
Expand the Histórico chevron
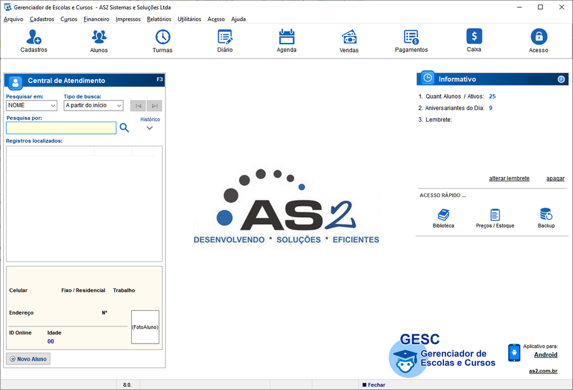point(150,128)
